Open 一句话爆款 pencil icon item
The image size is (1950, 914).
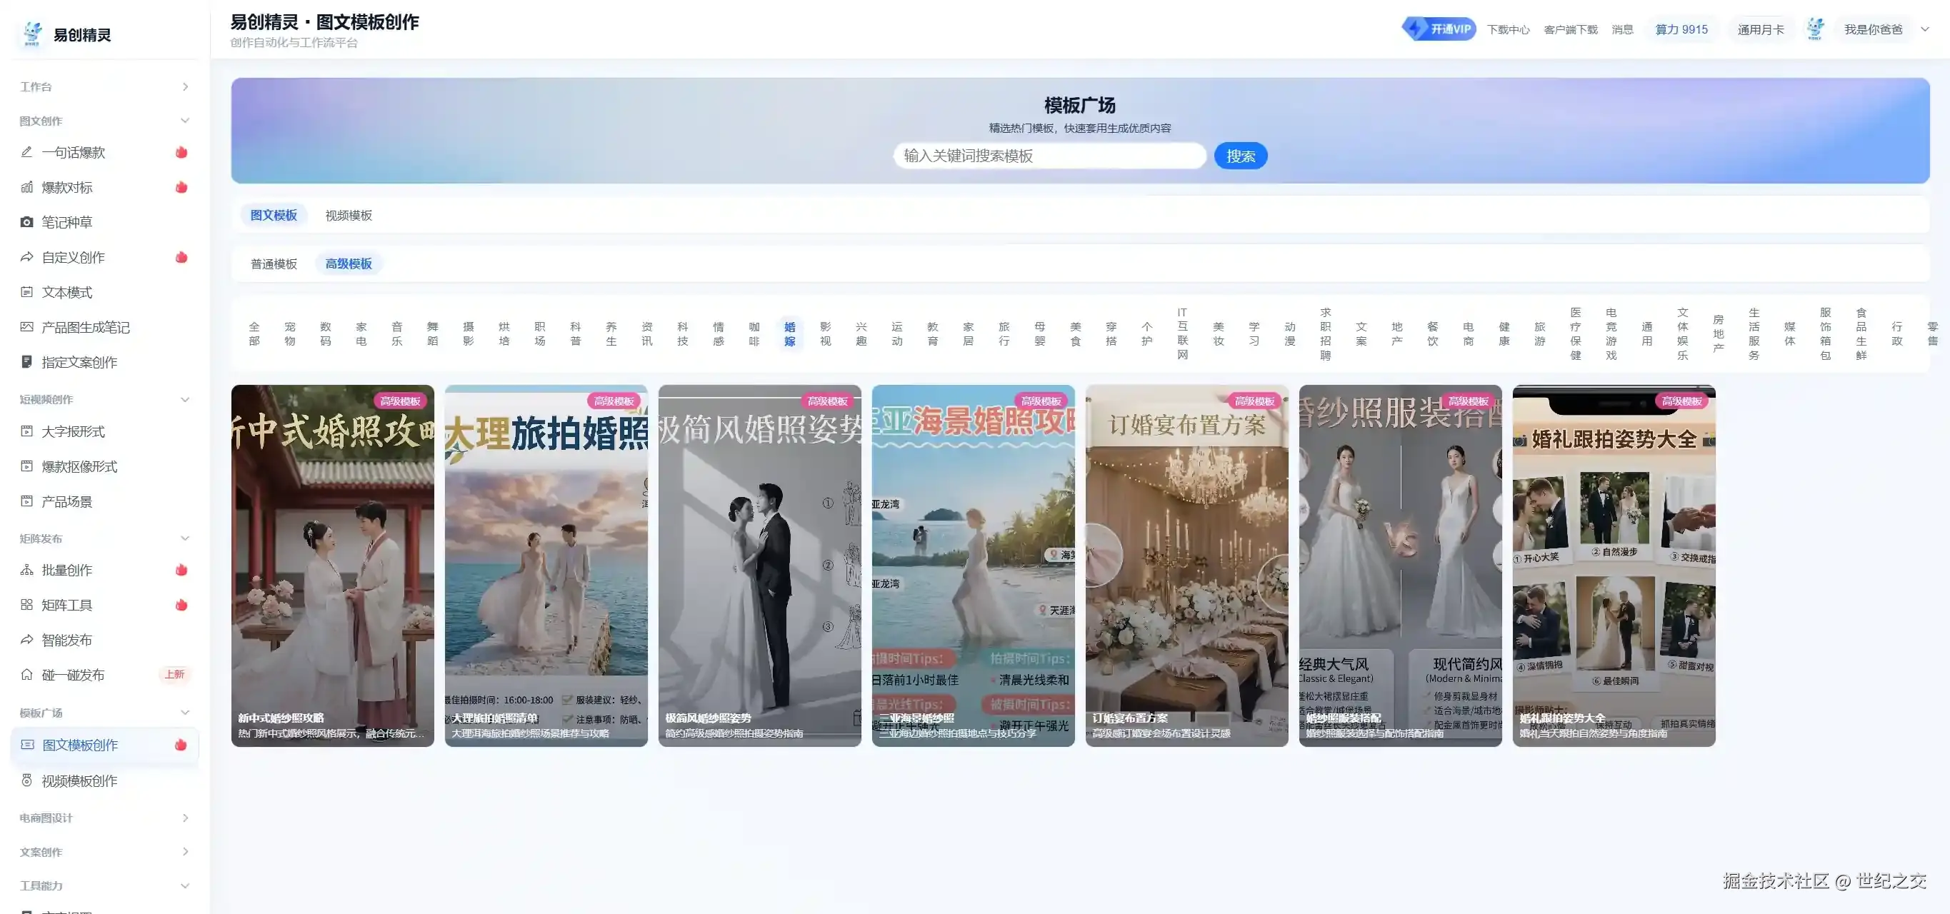pyautogui.click(x=26, y=152)
